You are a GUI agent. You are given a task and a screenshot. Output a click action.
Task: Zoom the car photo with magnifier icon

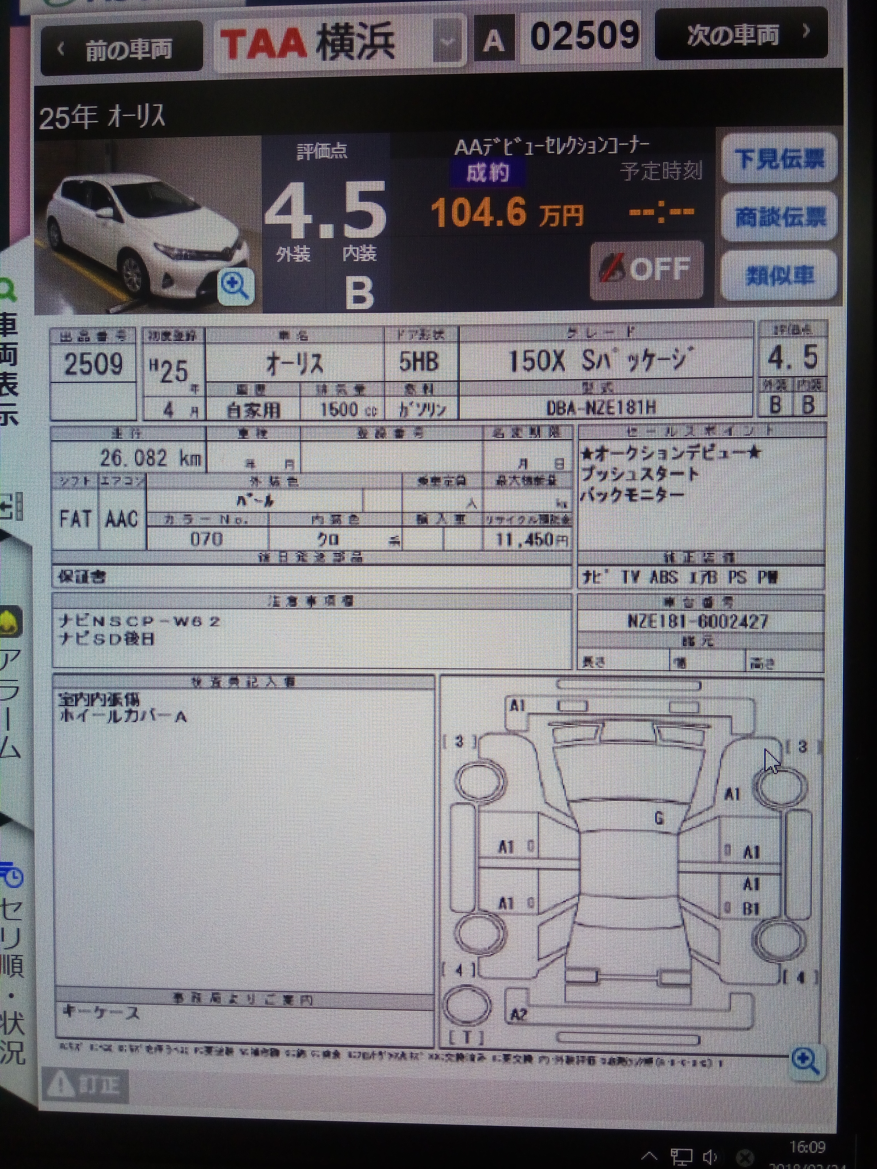click(236, 286)
